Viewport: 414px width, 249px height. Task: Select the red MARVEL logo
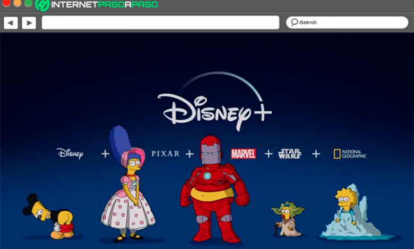(x=244, y=154)
